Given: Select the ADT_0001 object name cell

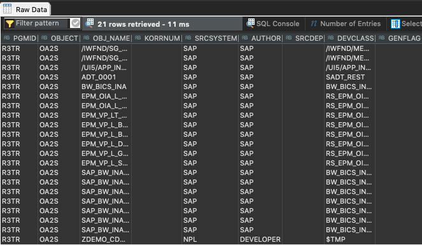Looking at the screenshot, I should (99, 77).
